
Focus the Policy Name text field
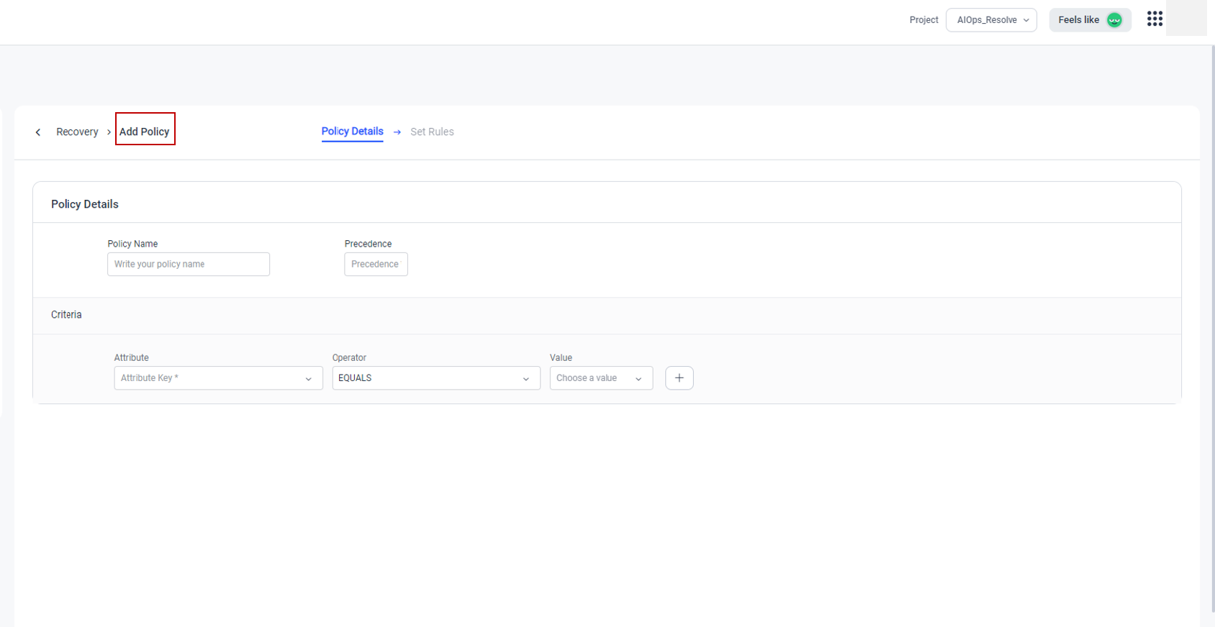click(x=189, y=265)
